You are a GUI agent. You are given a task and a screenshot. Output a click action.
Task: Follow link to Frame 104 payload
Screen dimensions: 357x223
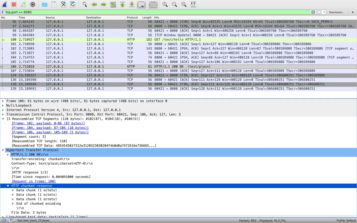pyautogui.click(x=50, y=128)
